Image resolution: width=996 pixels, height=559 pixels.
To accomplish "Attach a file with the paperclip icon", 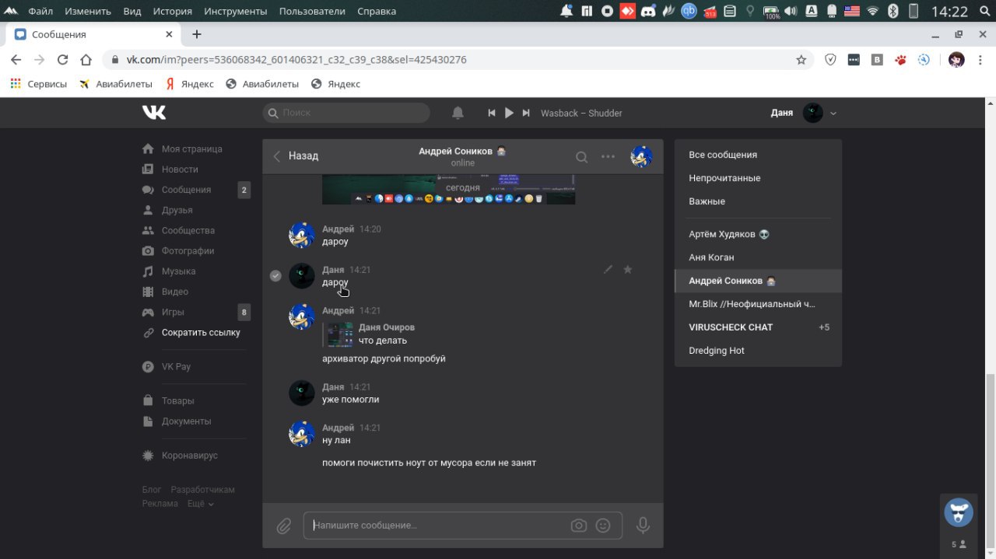I will [x=284, y=526].
